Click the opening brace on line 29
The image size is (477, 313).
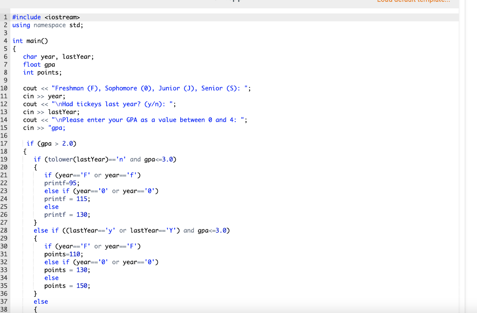pos(35,238)
